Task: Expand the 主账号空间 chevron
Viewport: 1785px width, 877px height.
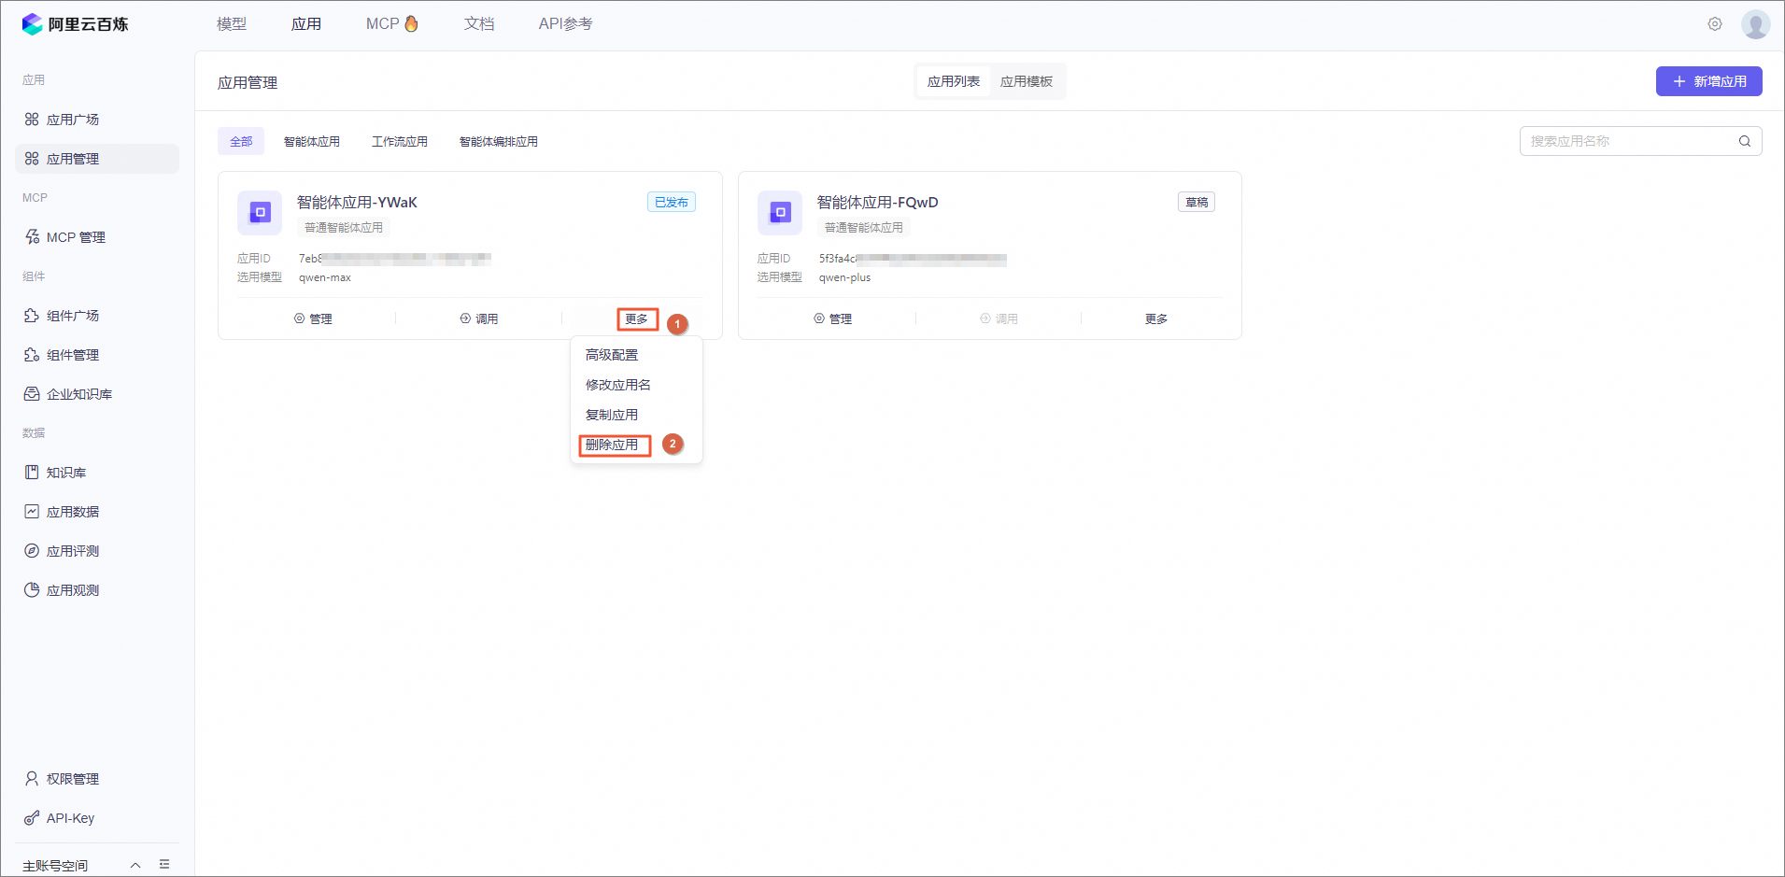Action: 135,865
